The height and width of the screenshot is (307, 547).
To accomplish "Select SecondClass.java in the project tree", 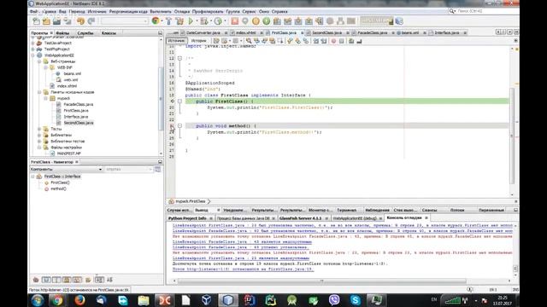I will point(79,123).
